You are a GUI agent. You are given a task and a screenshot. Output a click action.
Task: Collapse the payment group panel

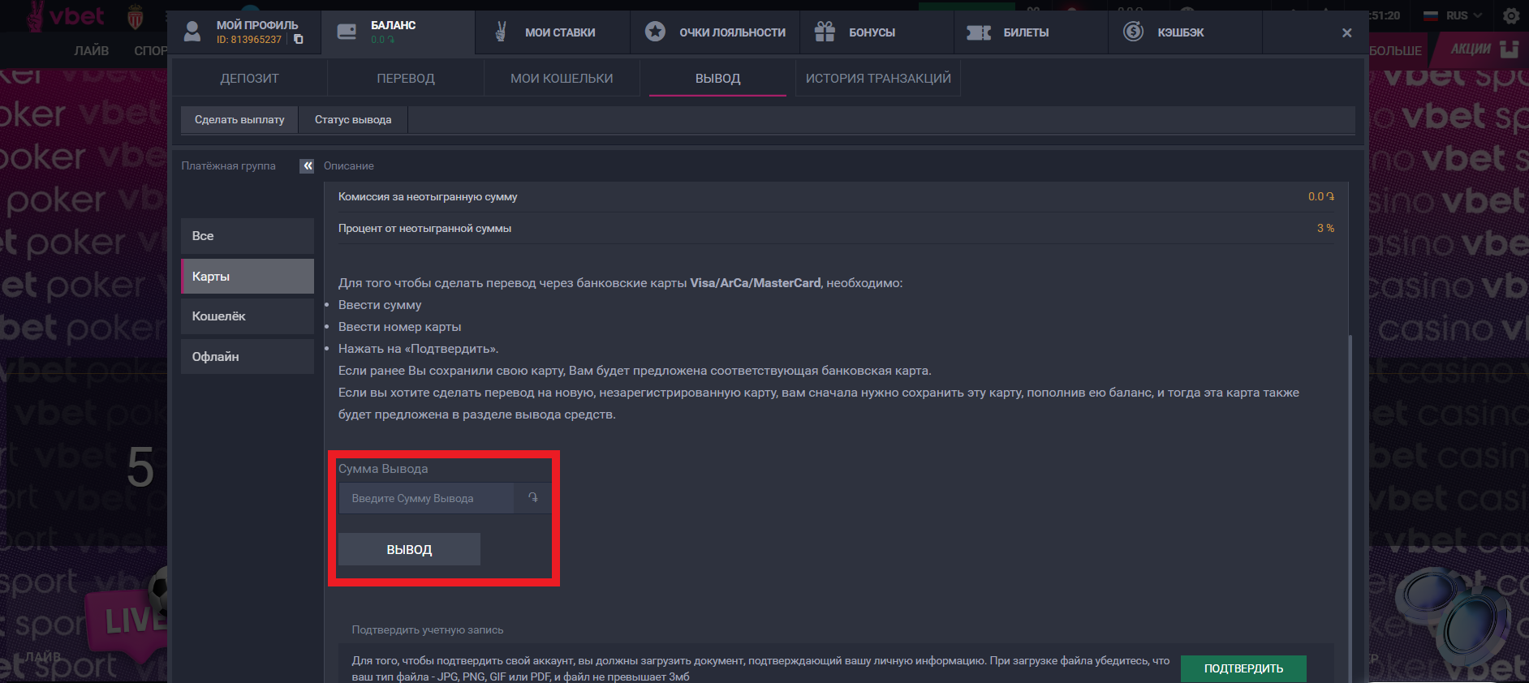click(x=307, y=165)
